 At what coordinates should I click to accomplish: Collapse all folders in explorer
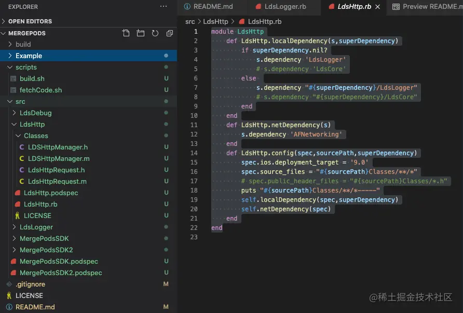click(170, 33)
